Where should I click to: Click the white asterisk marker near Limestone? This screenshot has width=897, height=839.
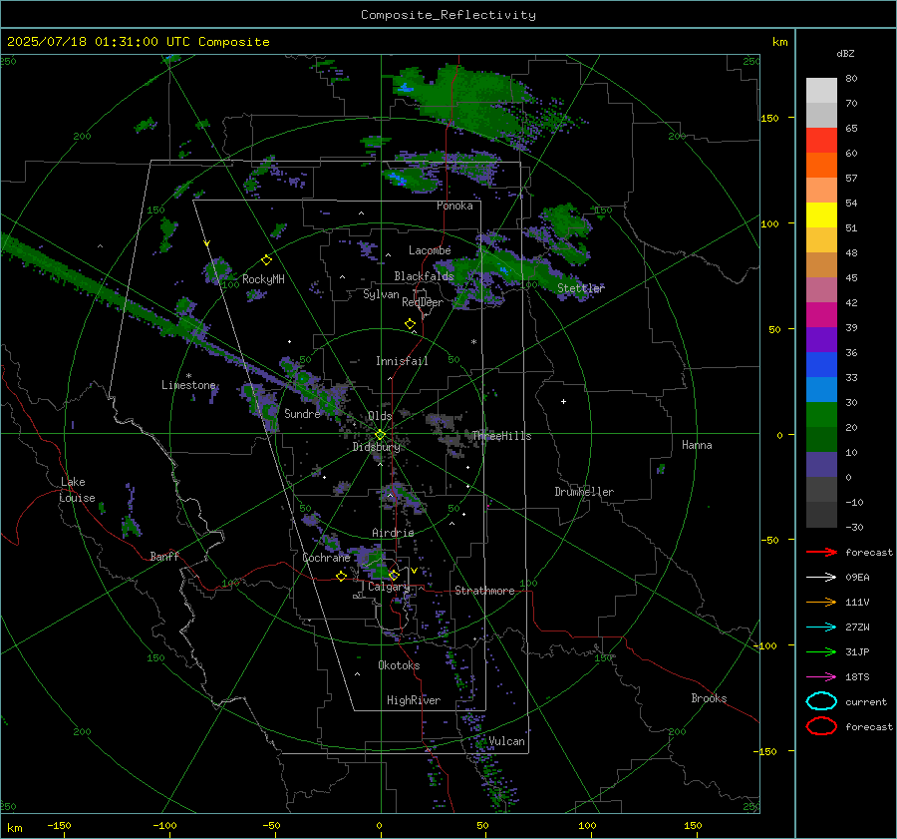pyautogui.click(x=188, y=376)
